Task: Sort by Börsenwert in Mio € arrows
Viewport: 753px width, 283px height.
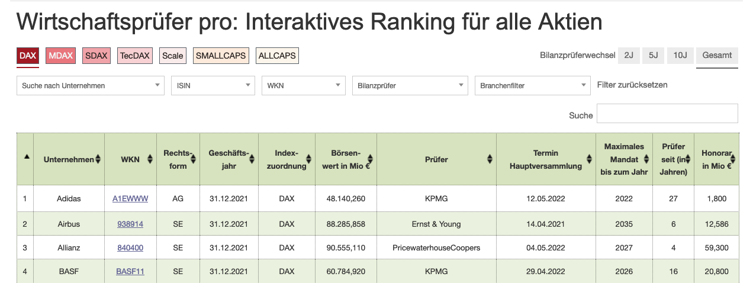Action: (x=370, y=159)
